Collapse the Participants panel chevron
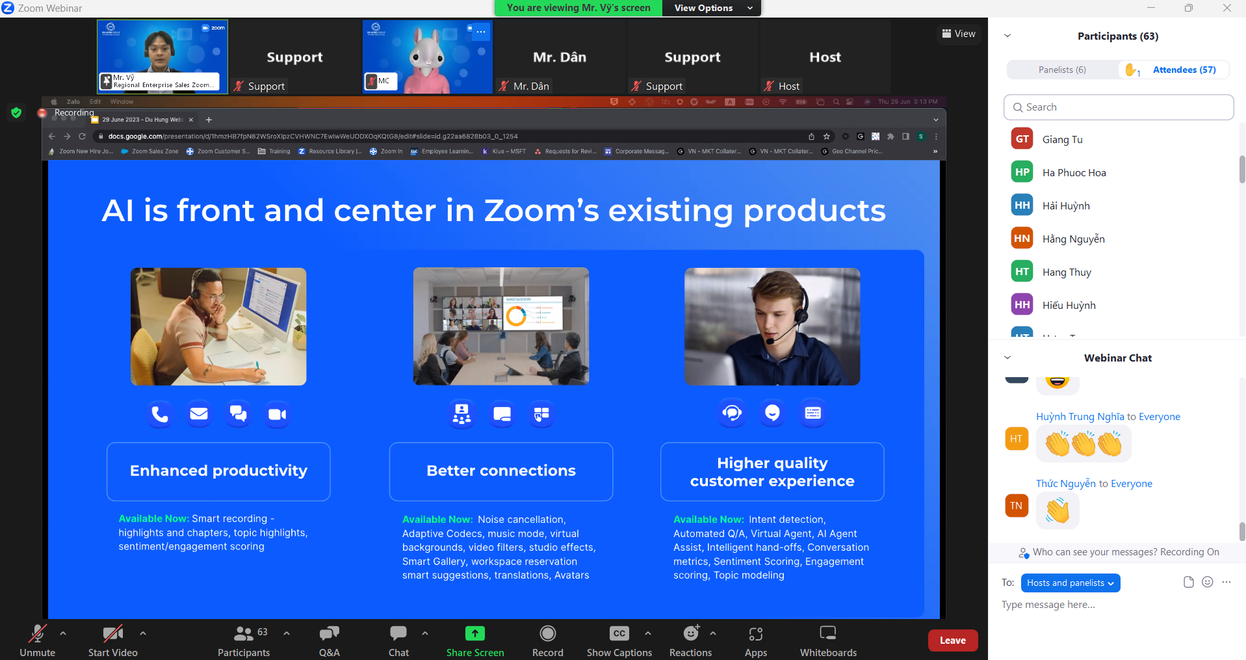The image size is (1246, 660). tap(1007, 36)
